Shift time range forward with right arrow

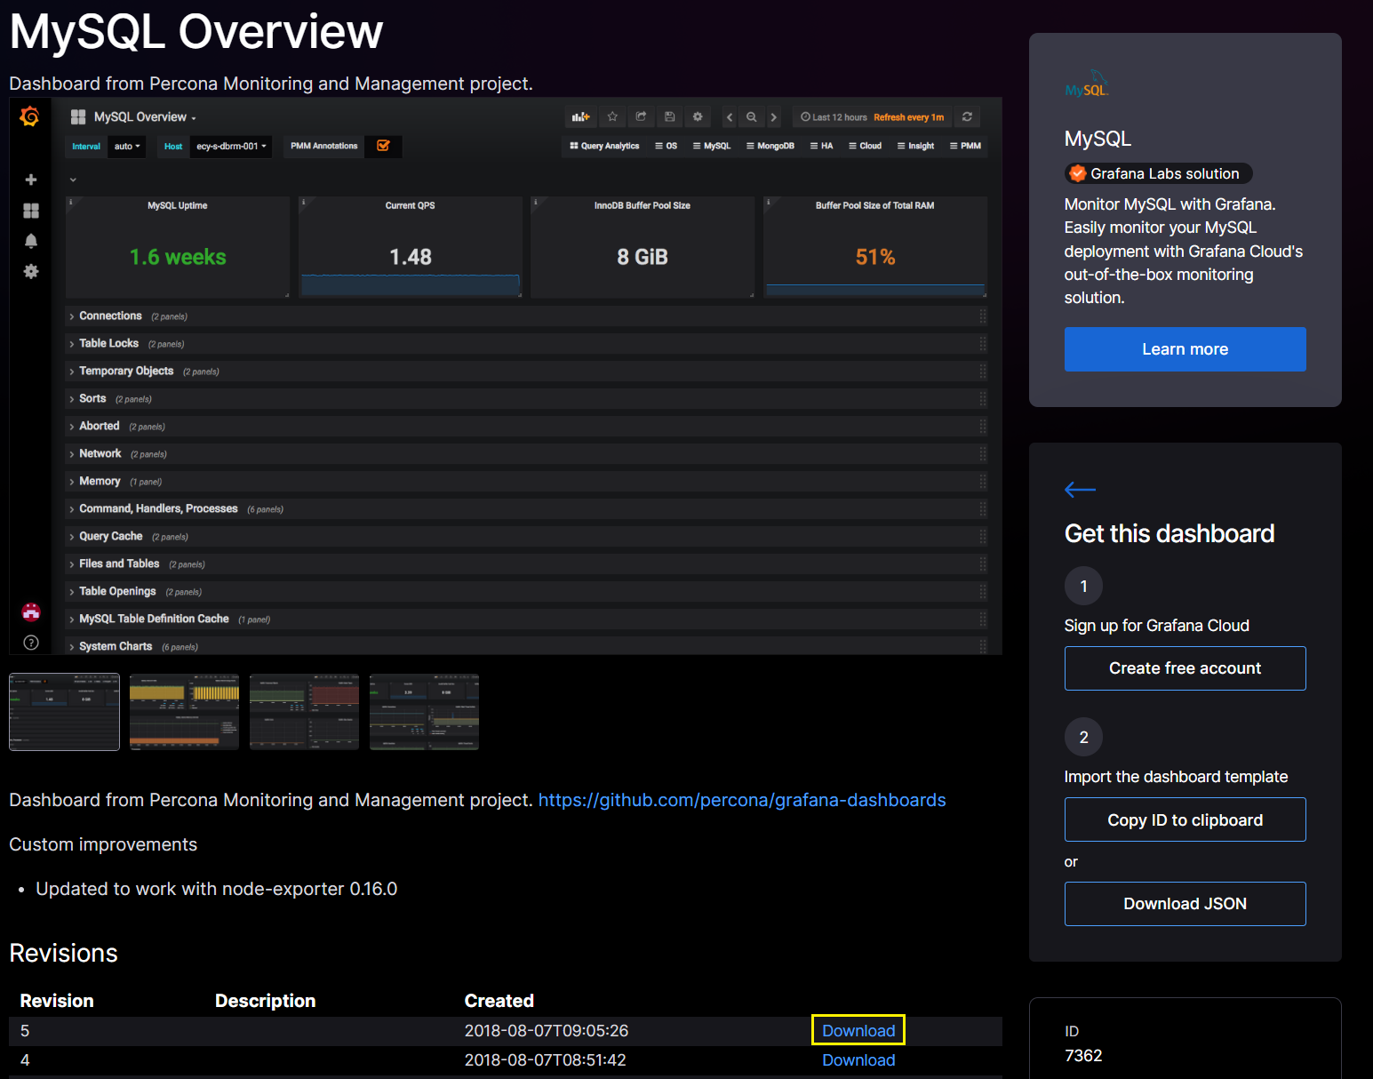point(773,117)
